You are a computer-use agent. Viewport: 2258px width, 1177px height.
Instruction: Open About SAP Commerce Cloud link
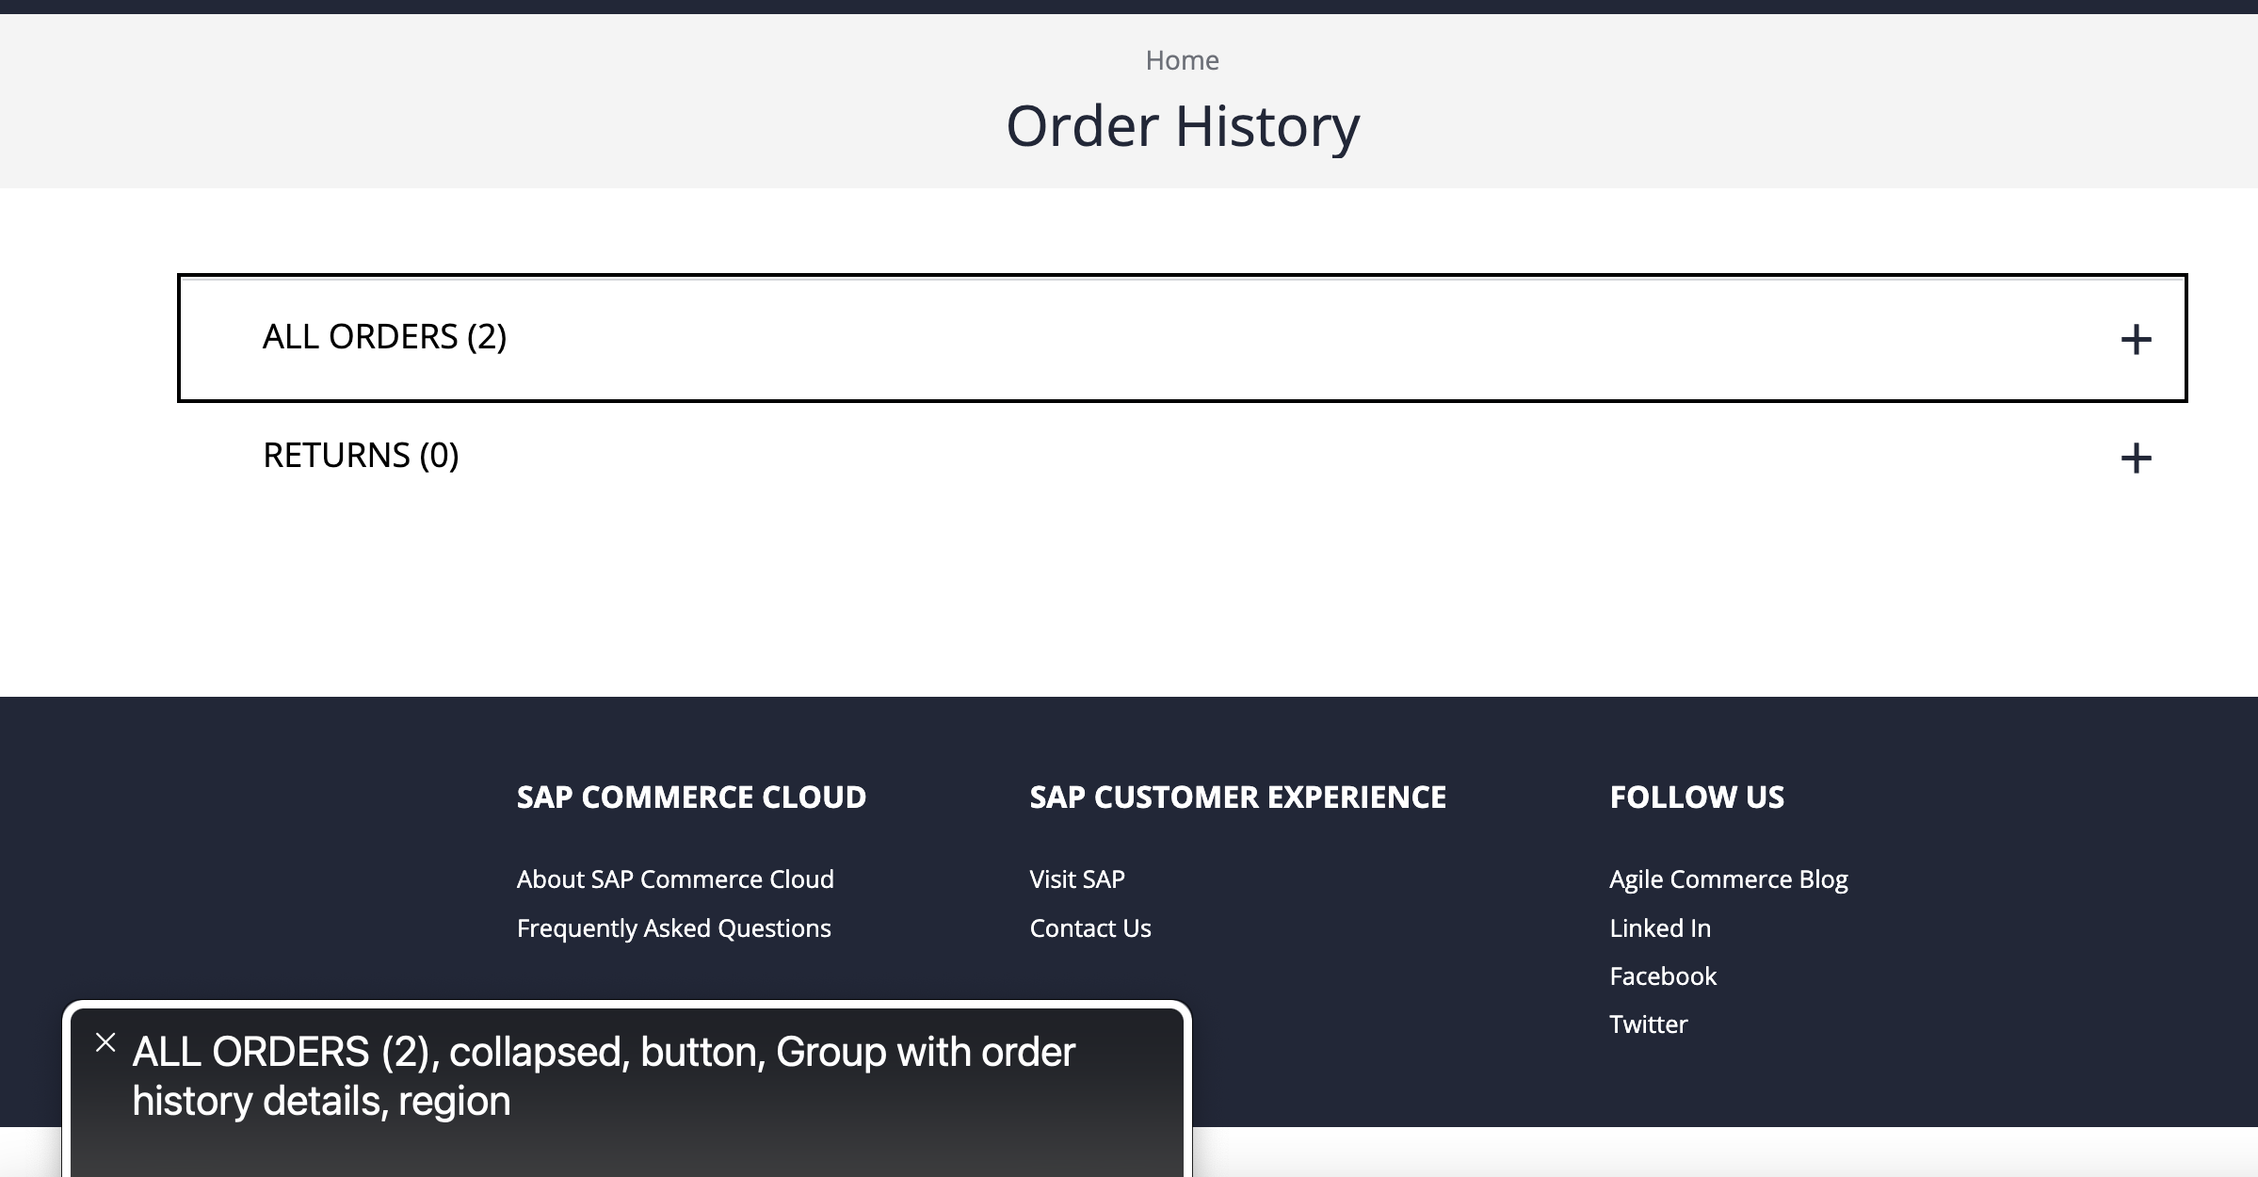pos(675,879)
